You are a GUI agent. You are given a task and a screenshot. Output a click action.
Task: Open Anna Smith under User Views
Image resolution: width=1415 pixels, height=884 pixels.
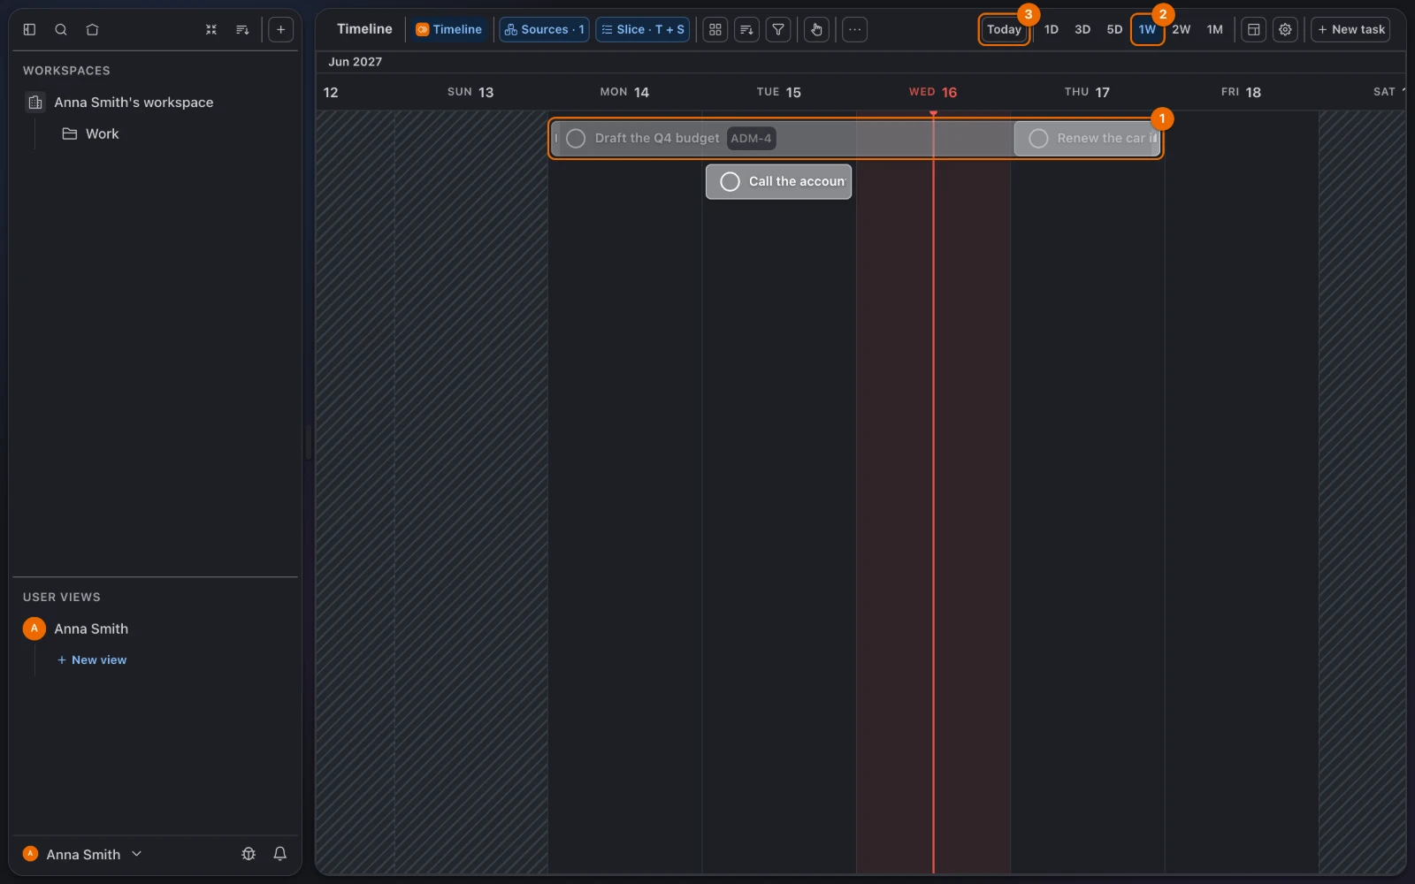[x=91, y=629]
